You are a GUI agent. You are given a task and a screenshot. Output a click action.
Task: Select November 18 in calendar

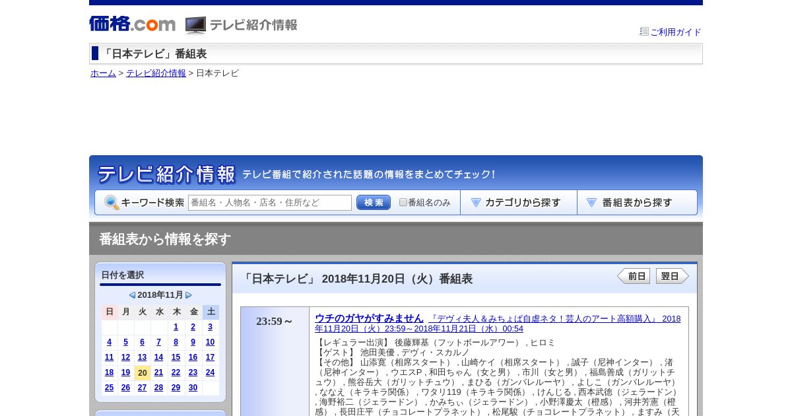pos(110,372)
